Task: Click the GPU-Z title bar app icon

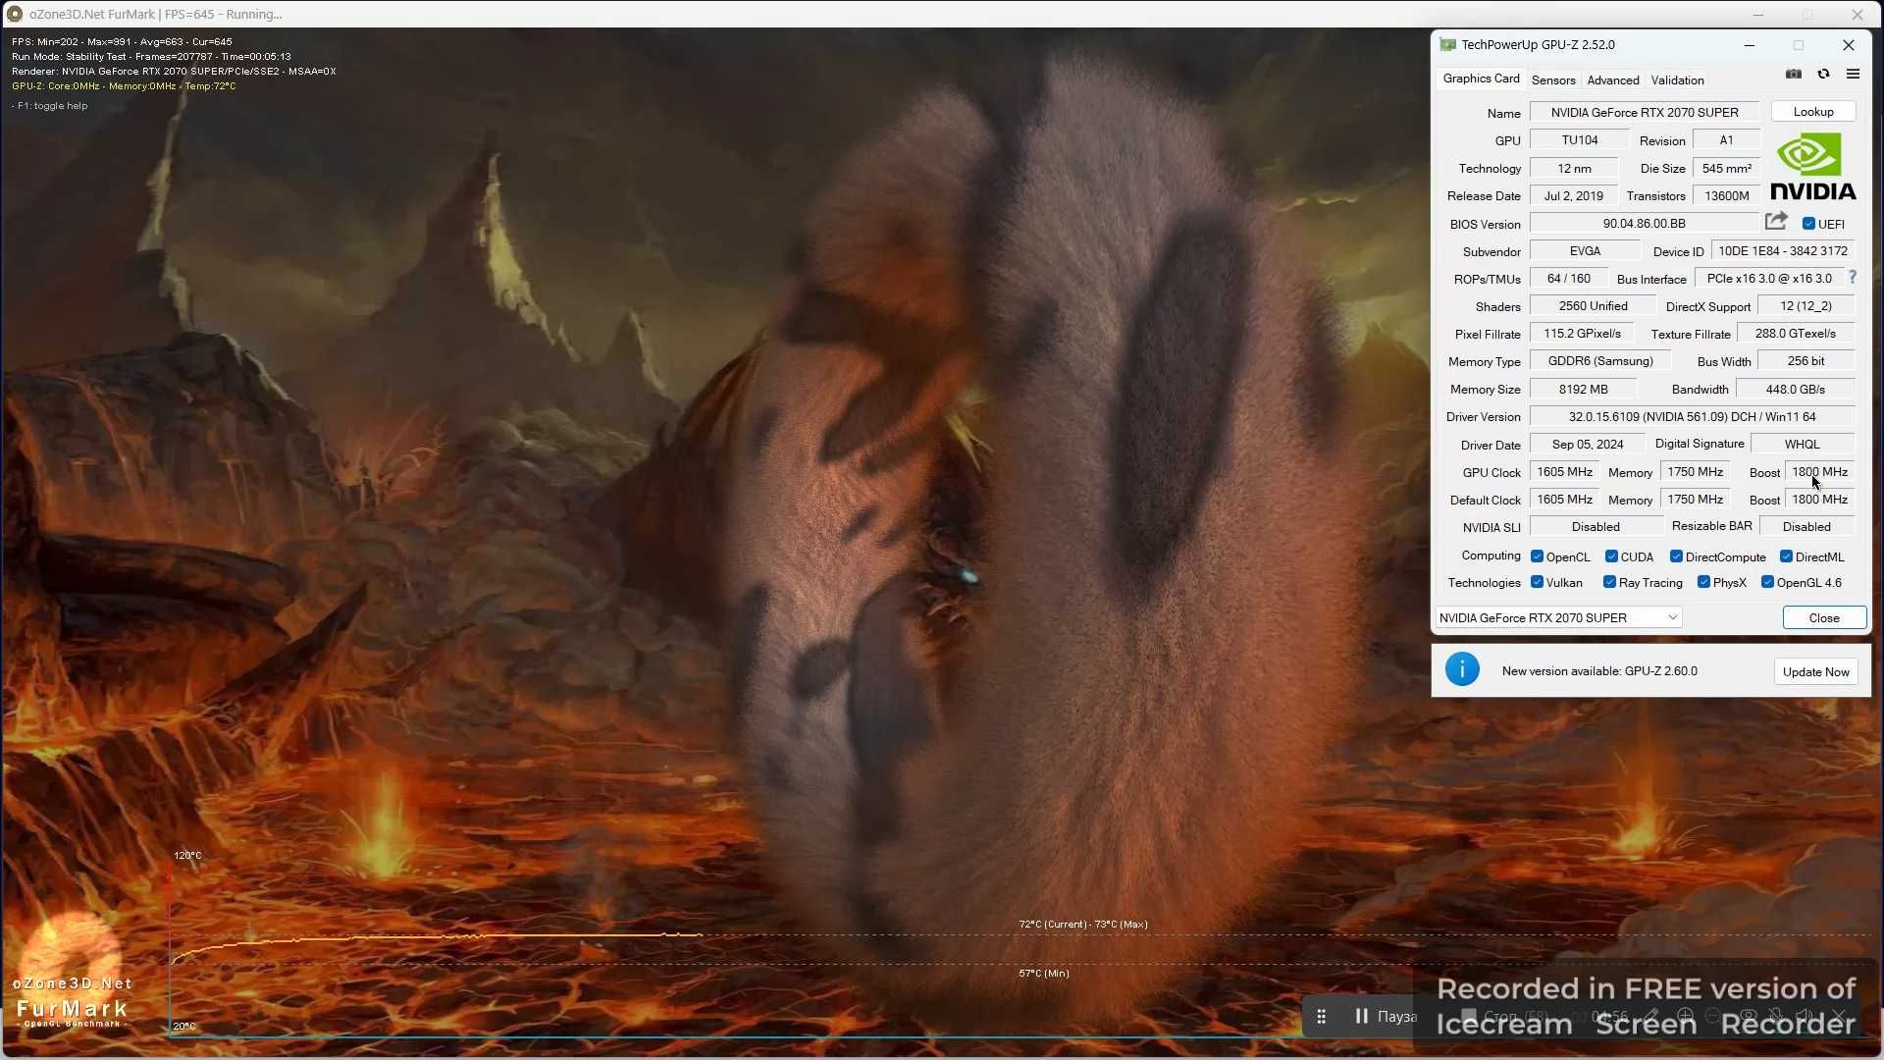Action: click(1447, 45)
